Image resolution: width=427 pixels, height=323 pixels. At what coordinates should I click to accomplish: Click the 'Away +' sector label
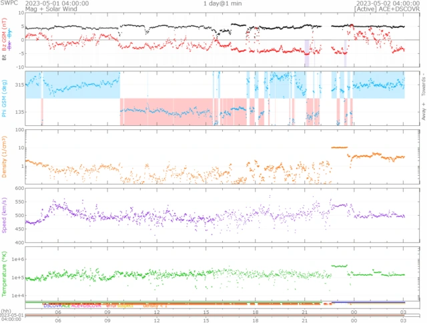click(423, 111)
